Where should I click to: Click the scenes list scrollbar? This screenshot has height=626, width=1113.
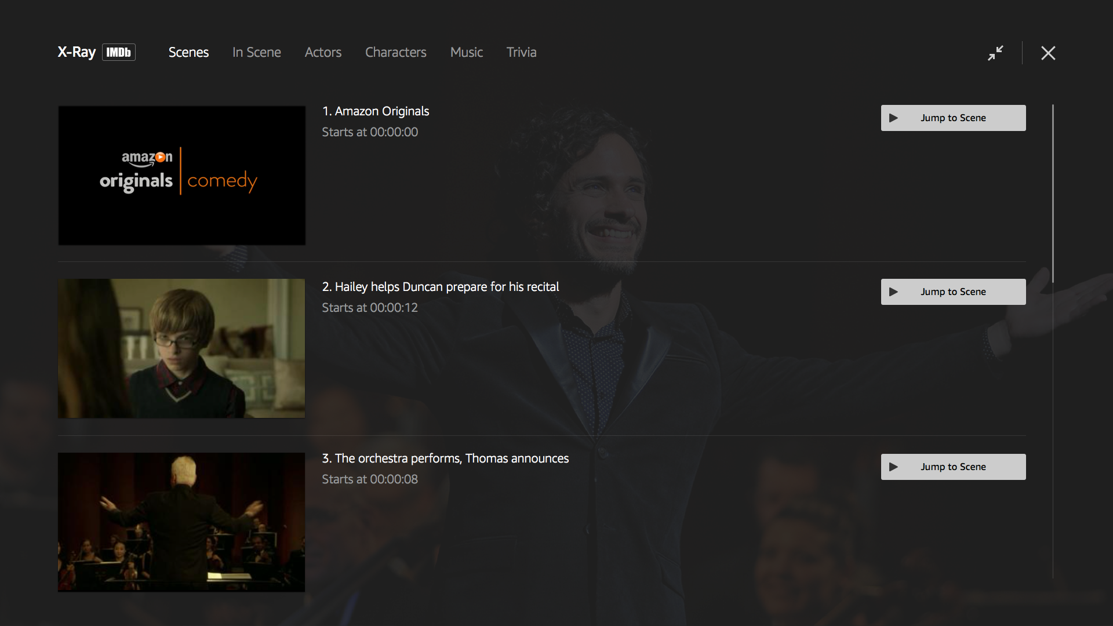[x=1053, y=193]
